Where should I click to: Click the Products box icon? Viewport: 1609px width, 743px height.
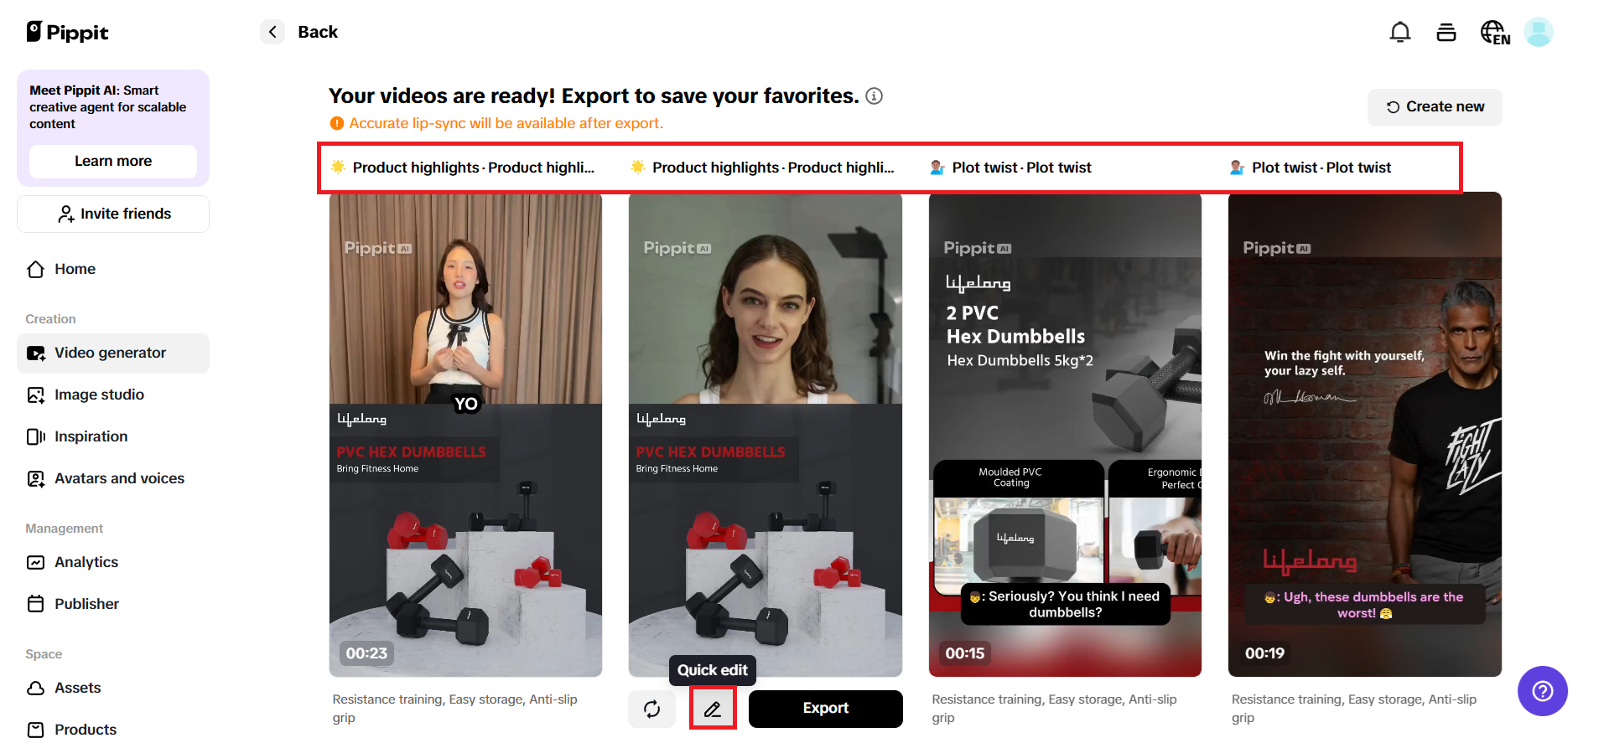pyautogui.click(x=36, y=730)
